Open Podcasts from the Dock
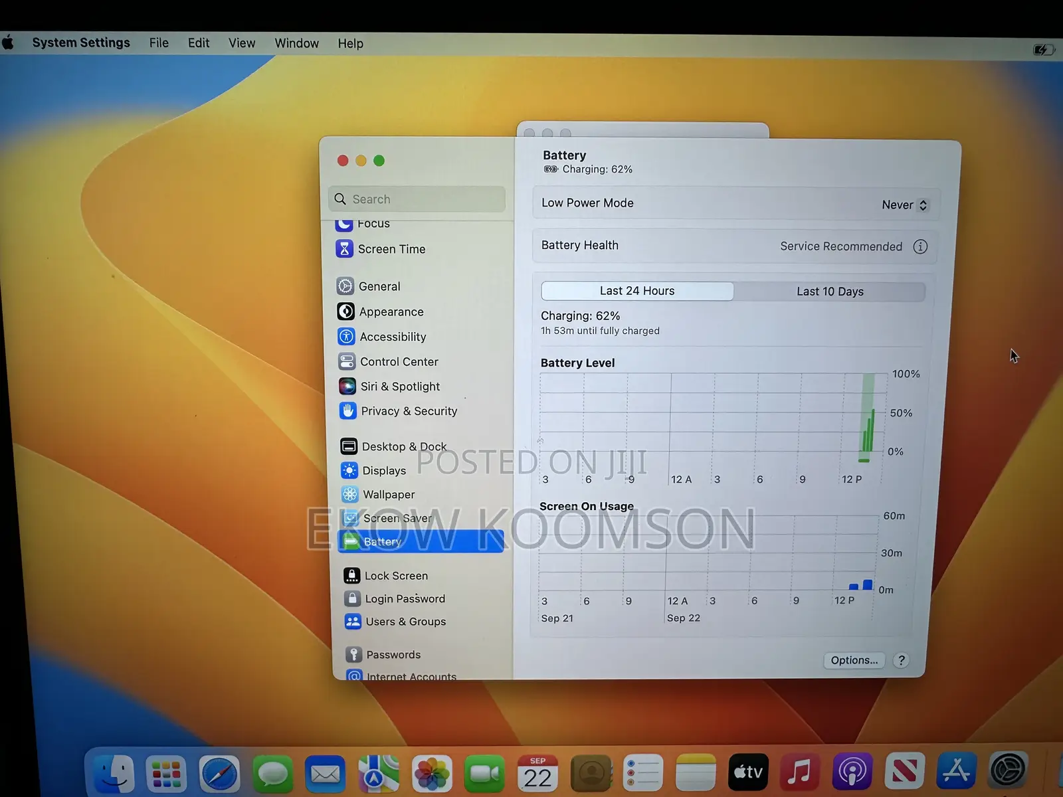The height and width of the screenshot is (797, 1063). click(852, 772)
